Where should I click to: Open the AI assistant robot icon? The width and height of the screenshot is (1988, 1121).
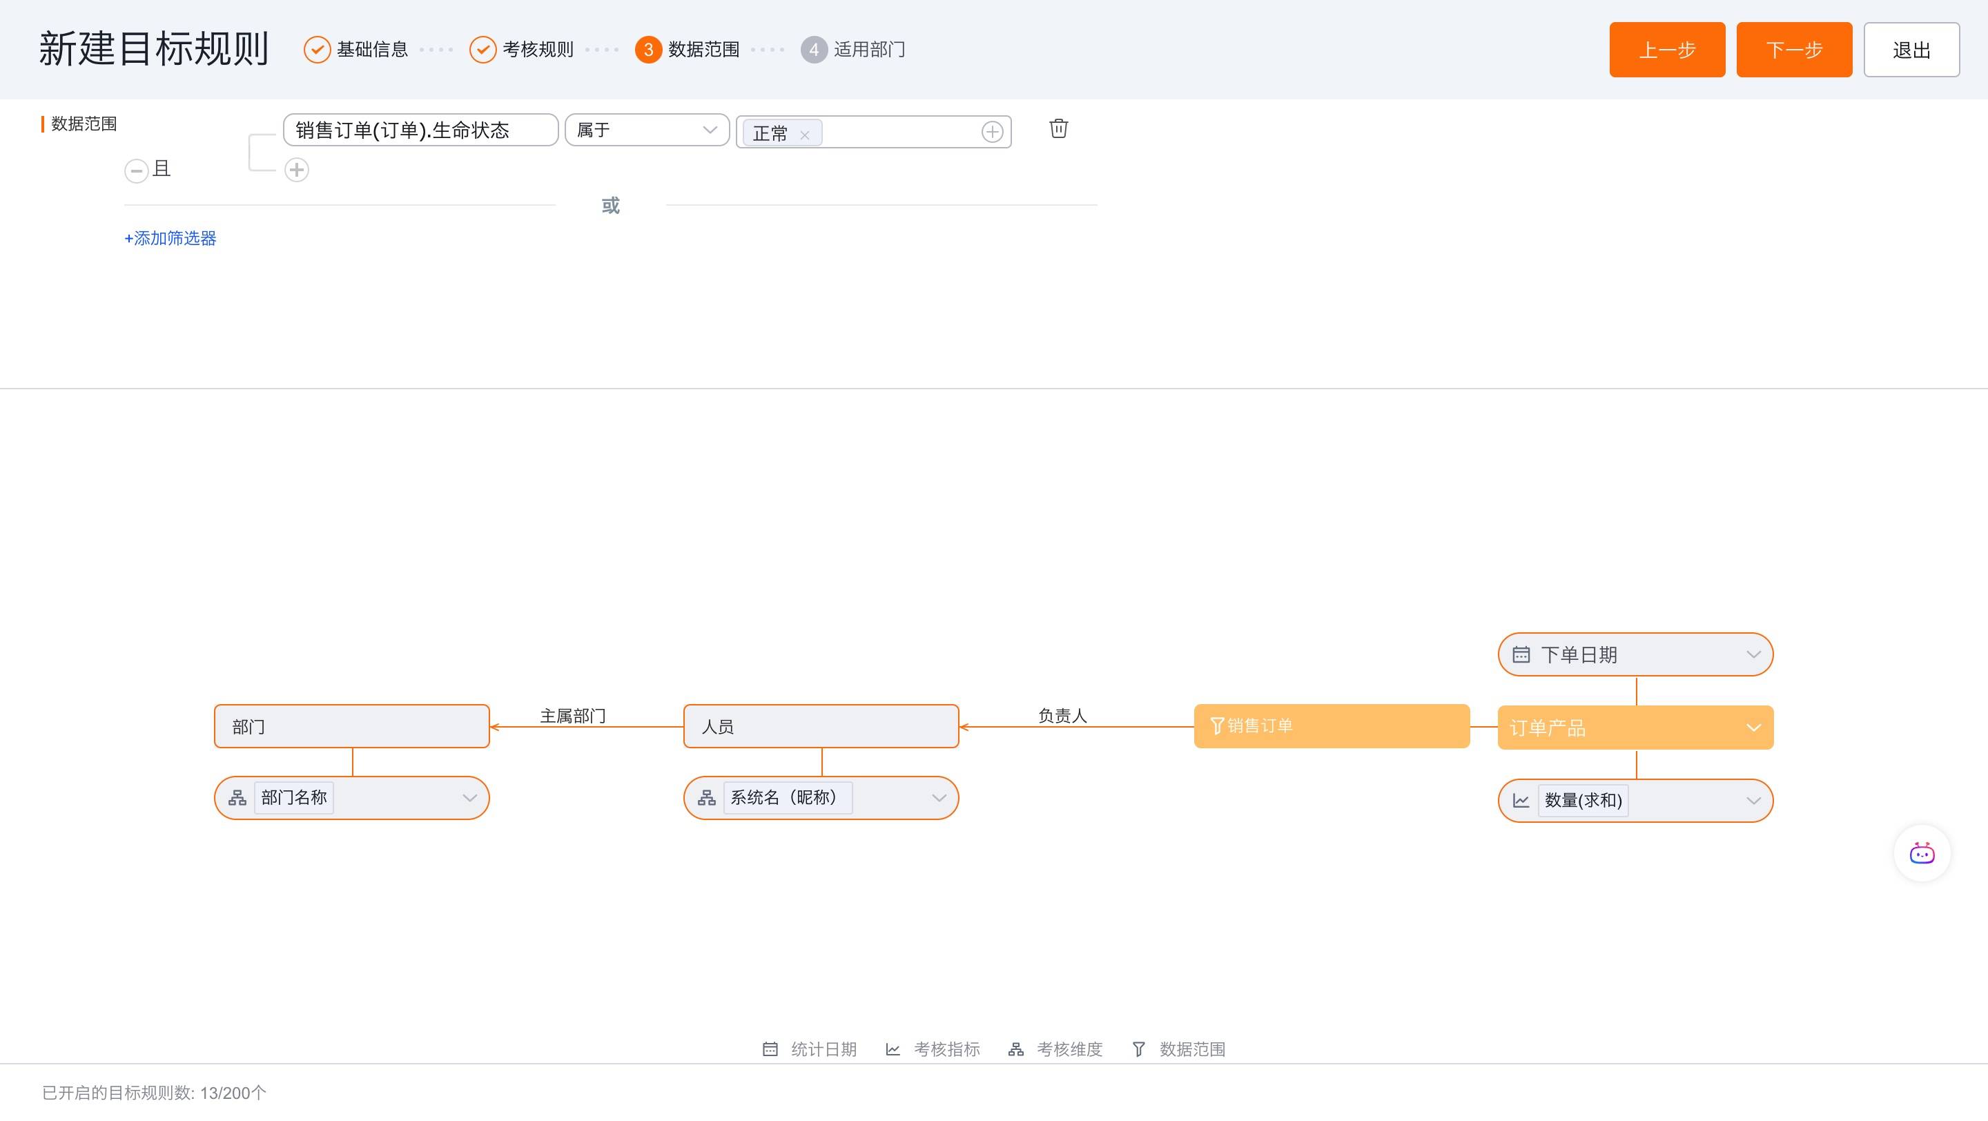[x=1921, y=853]
